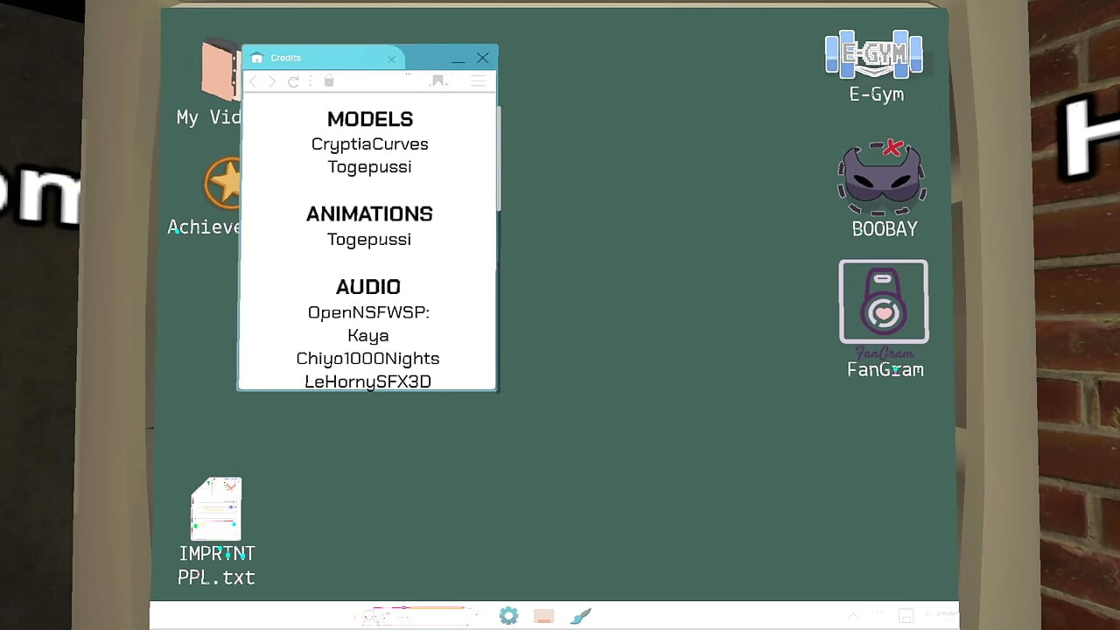The width and height of the screenshot is (1120, 630).
Task: Expand the system tray chevron
Action: coord(853,616)
